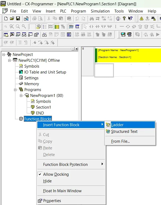Click the Function Blocks chip icon in tree
The width and height of the screenshot is (161, 205).
coord(21,119)
